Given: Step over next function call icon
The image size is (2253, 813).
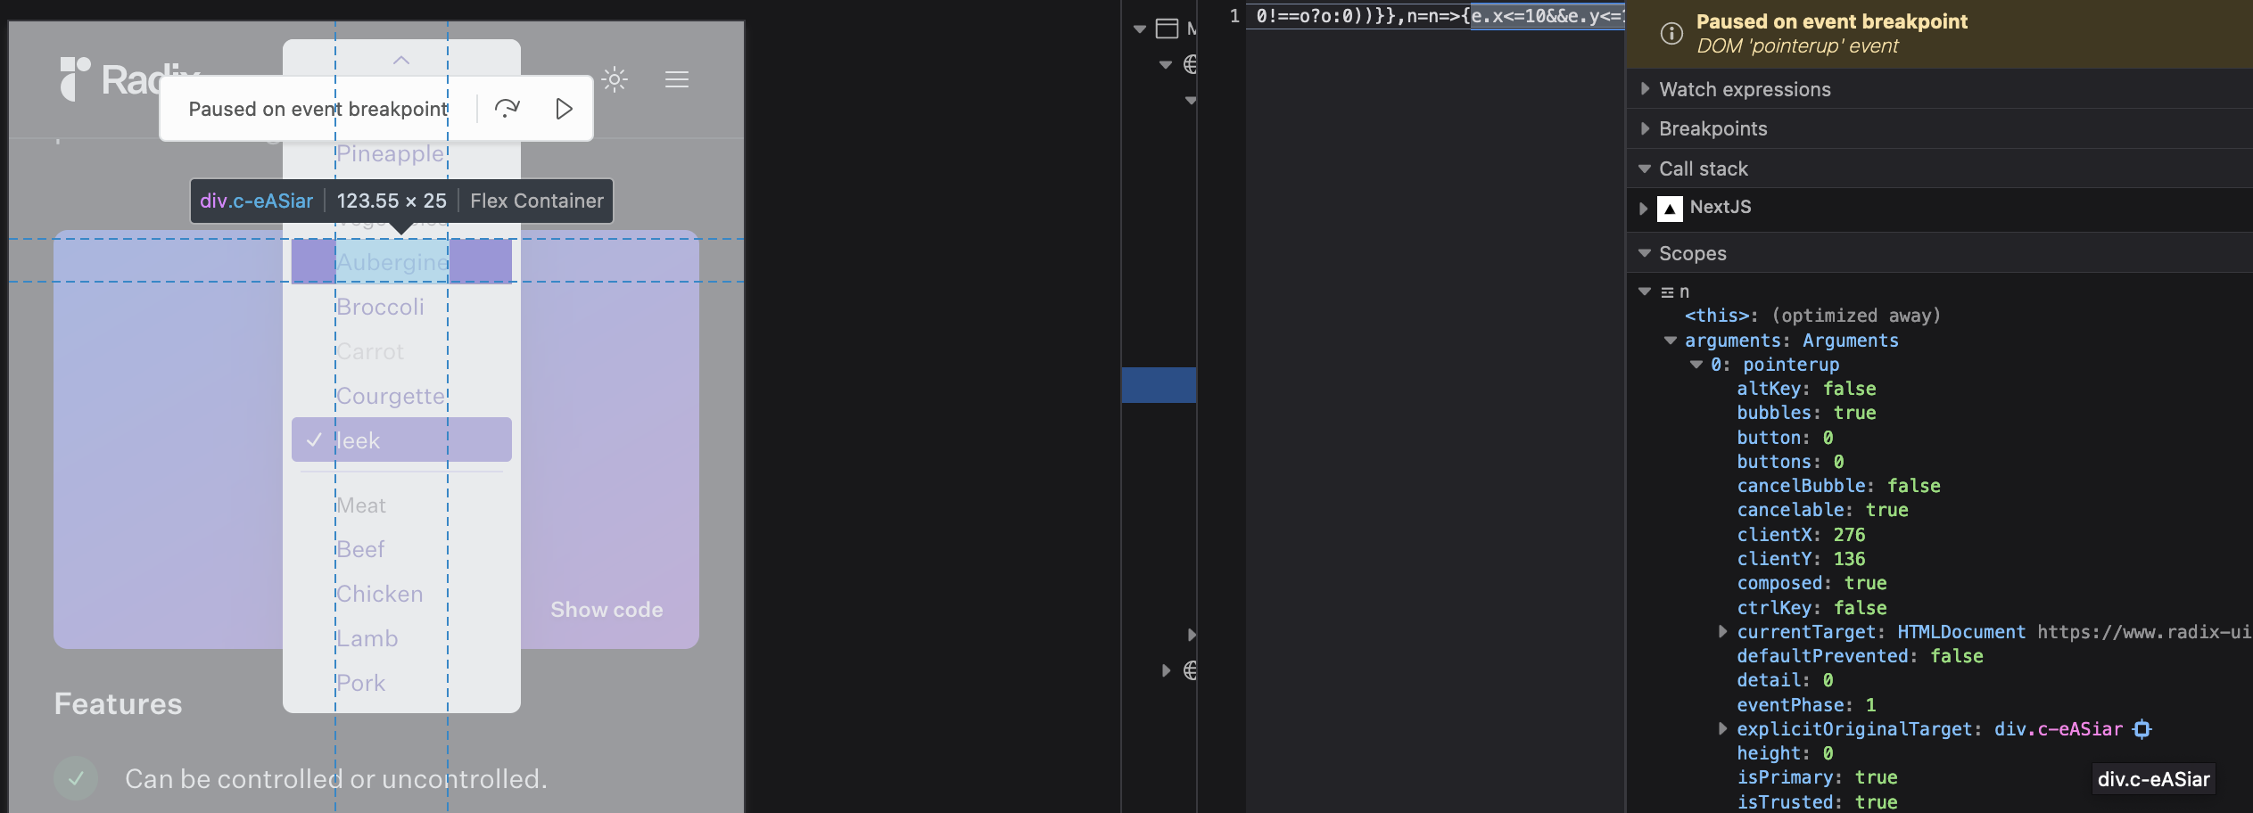Looking at the screenshot, I should click(508, 108).
